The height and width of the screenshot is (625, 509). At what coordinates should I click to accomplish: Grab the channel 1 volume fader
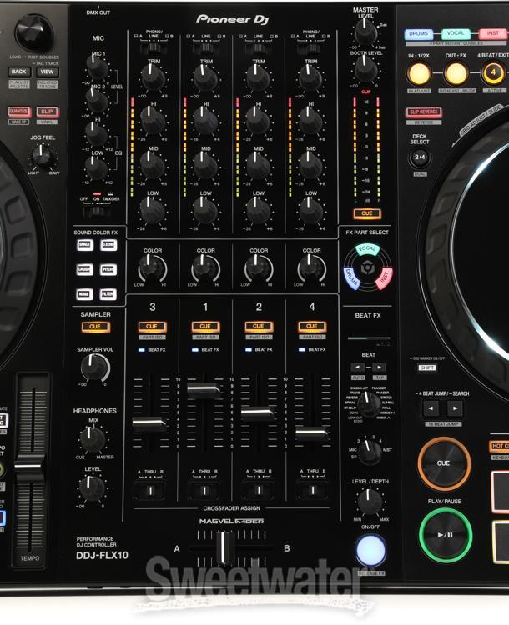click(x=204, y=391)
